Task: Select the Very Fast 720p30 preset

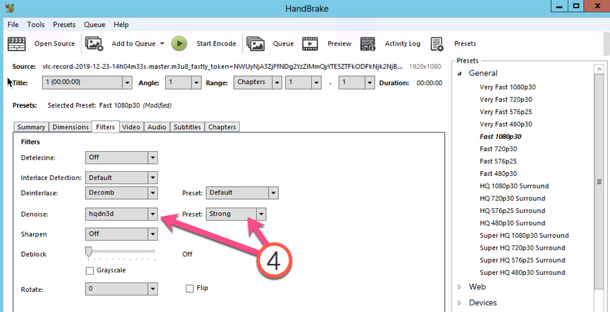Action: pos(506,100)
